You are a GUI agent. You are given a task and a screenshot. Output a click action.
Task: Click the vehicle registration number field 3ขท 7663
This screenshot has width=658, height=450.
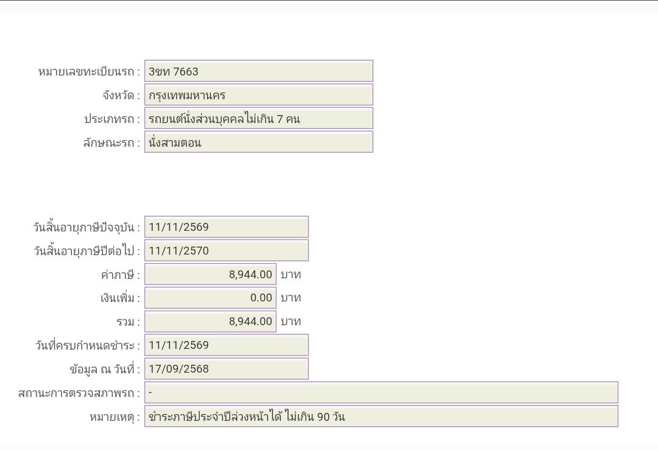[x=258, y=71]
